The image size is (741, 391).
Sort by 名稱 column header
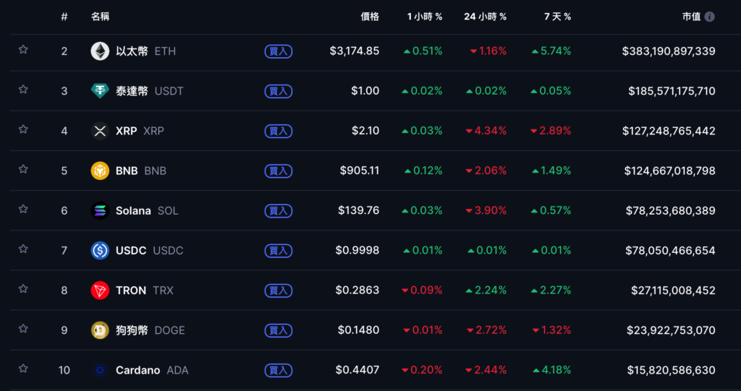coord(101,17)
